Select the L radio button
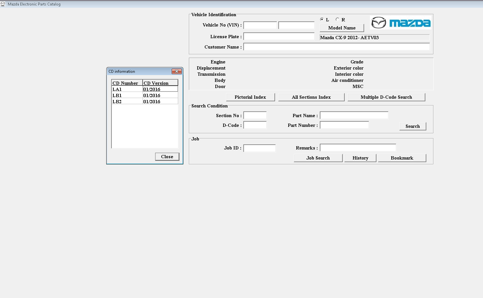Screen dimensions: 483x298 tap(322, 19)
